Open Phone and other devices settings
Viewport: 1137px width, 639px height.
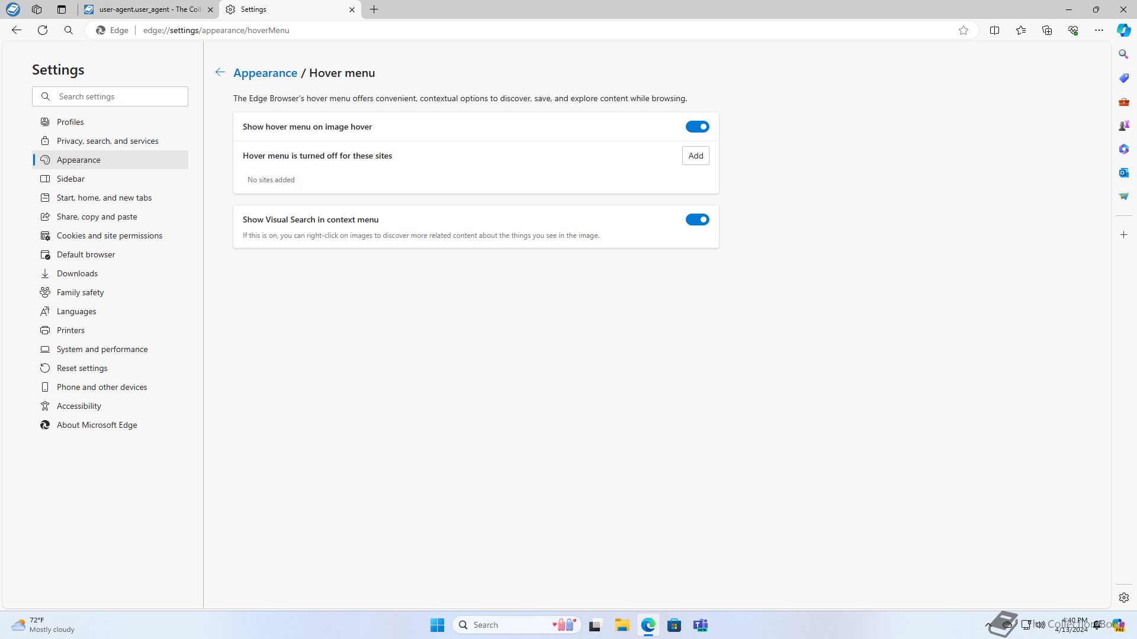pyautogui.click(x=110, y=387)
